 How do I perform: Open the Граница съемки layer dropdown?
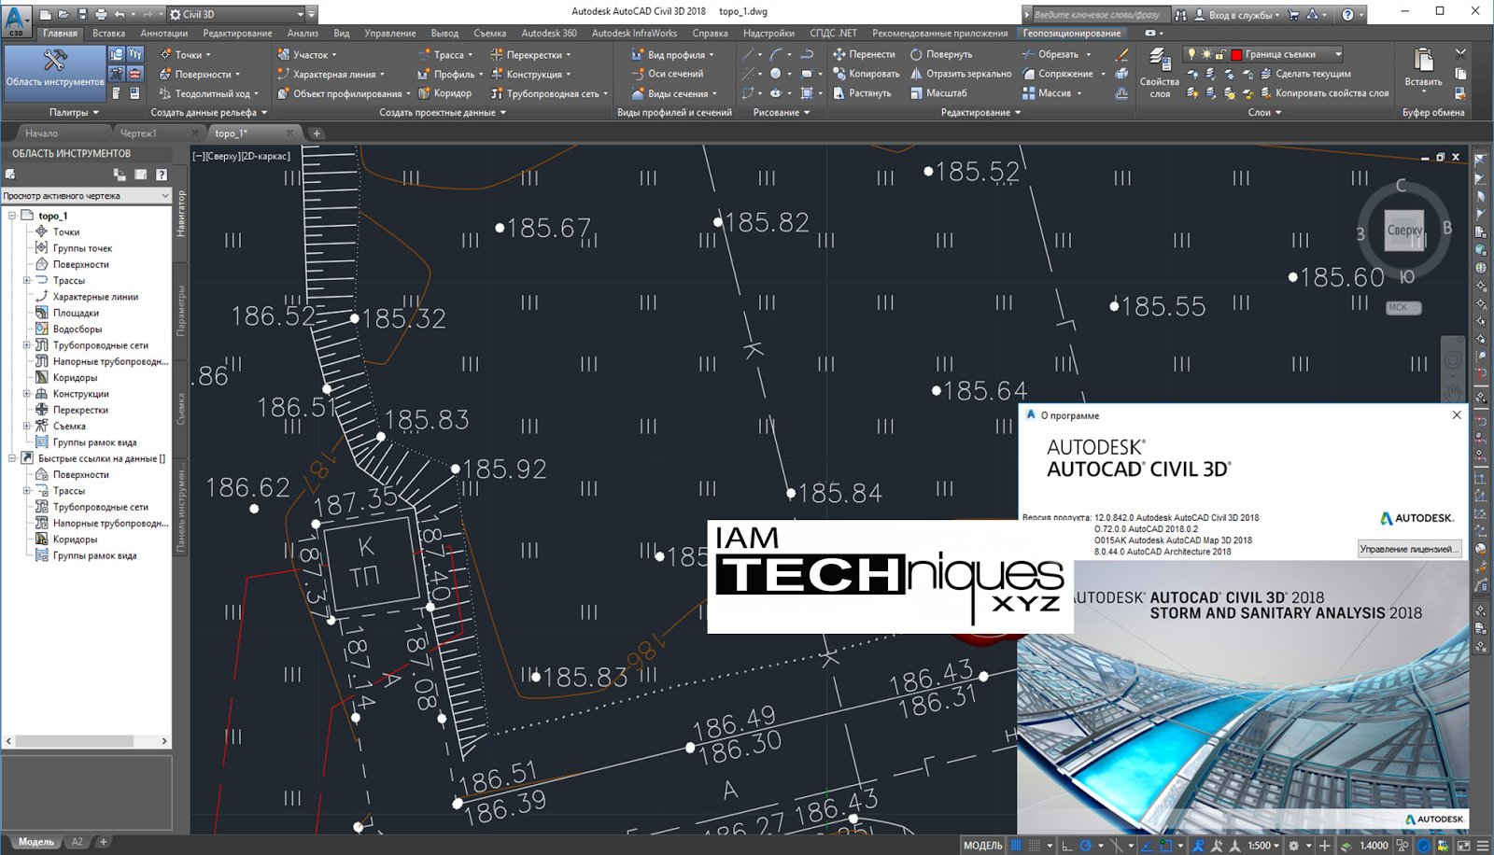(1338, 55)
